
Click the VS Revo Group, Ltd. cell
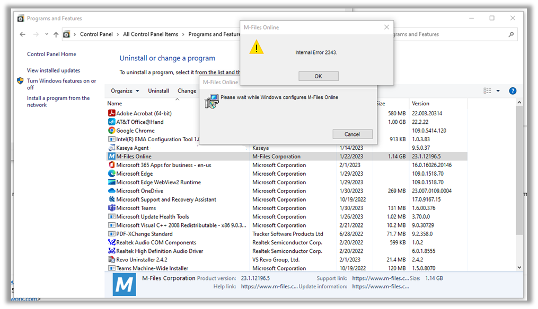(276, 260)
